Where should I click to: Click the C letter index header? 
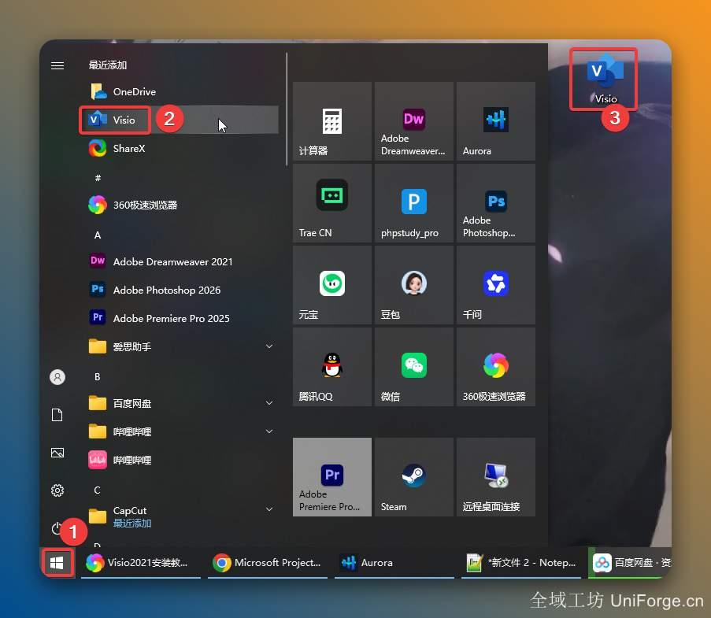pos(98,490)
